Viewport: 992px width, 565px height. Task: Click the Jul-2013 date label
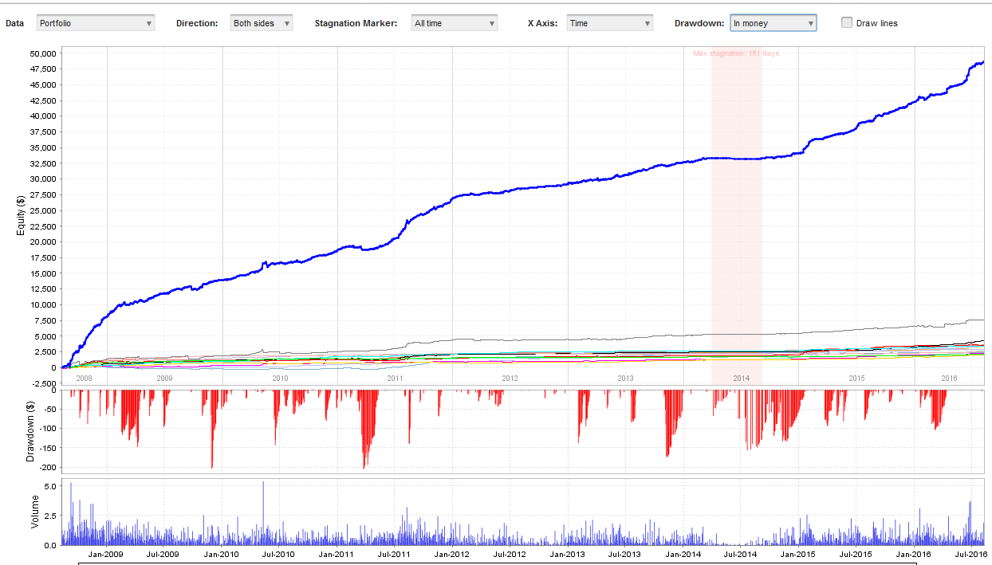tap(624, 554)
